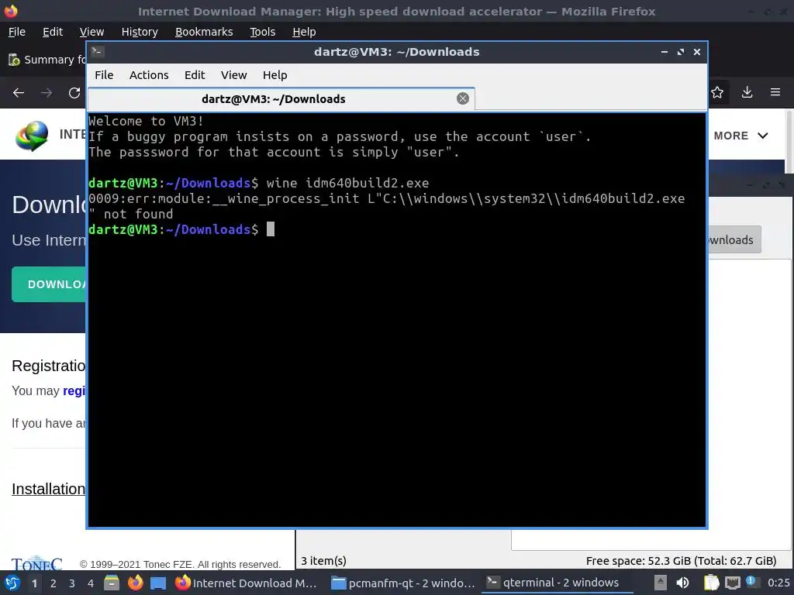Open the clipboard manager tray icon
794x595 pixels.
(712, 583)
